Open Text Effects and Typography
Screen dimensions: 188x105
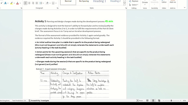(5, 3)
